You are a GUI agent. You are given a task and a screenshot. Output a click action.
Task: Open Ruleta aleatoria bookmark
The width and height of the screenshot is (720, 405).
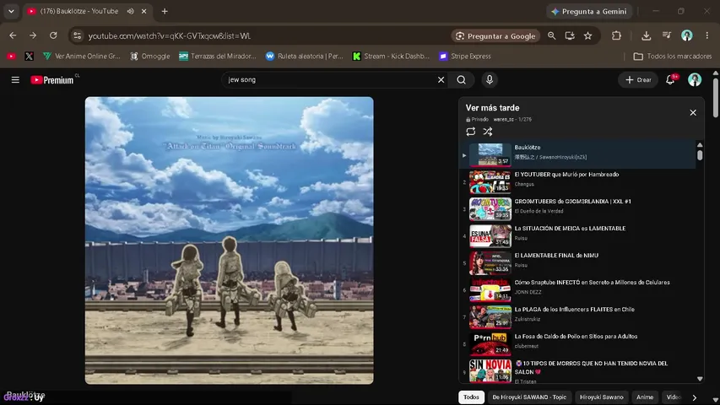pyautogui.click(x=304, y=56)
